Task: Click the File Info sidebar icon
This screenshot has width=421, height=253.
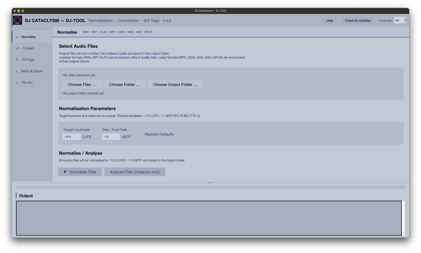Action: pos(17,83)
